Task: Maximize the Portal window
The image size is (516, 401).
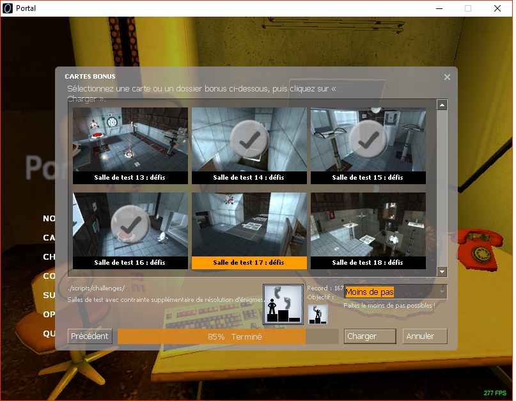Action: 467,8
